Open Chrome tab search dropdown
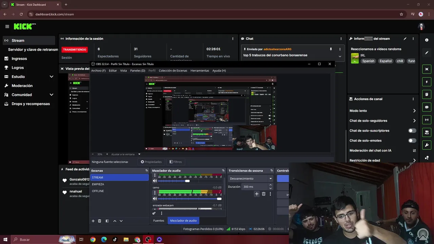The height and width of the screenshot is (244, 434). click(4, 4)
